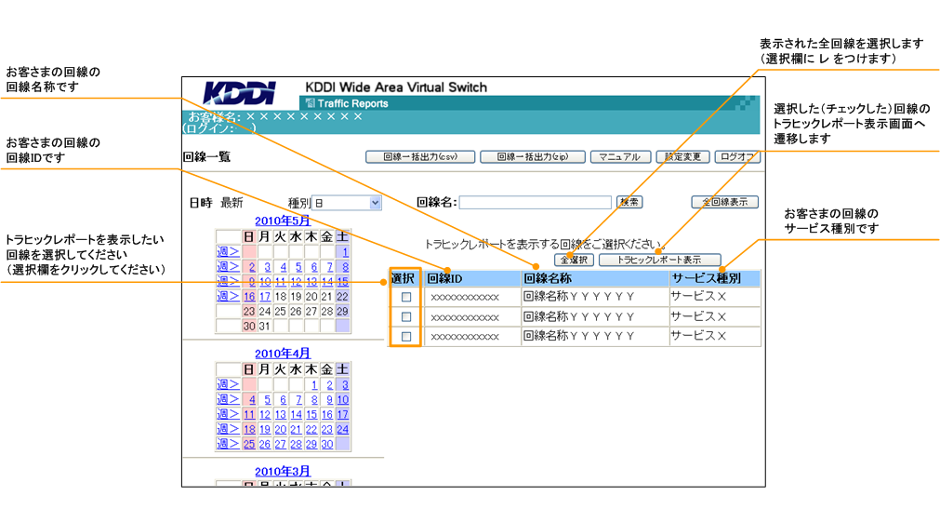Click the Traffic Reports header icon
The width and height of the screenshot is (940, 522).
tap(310, 103)
